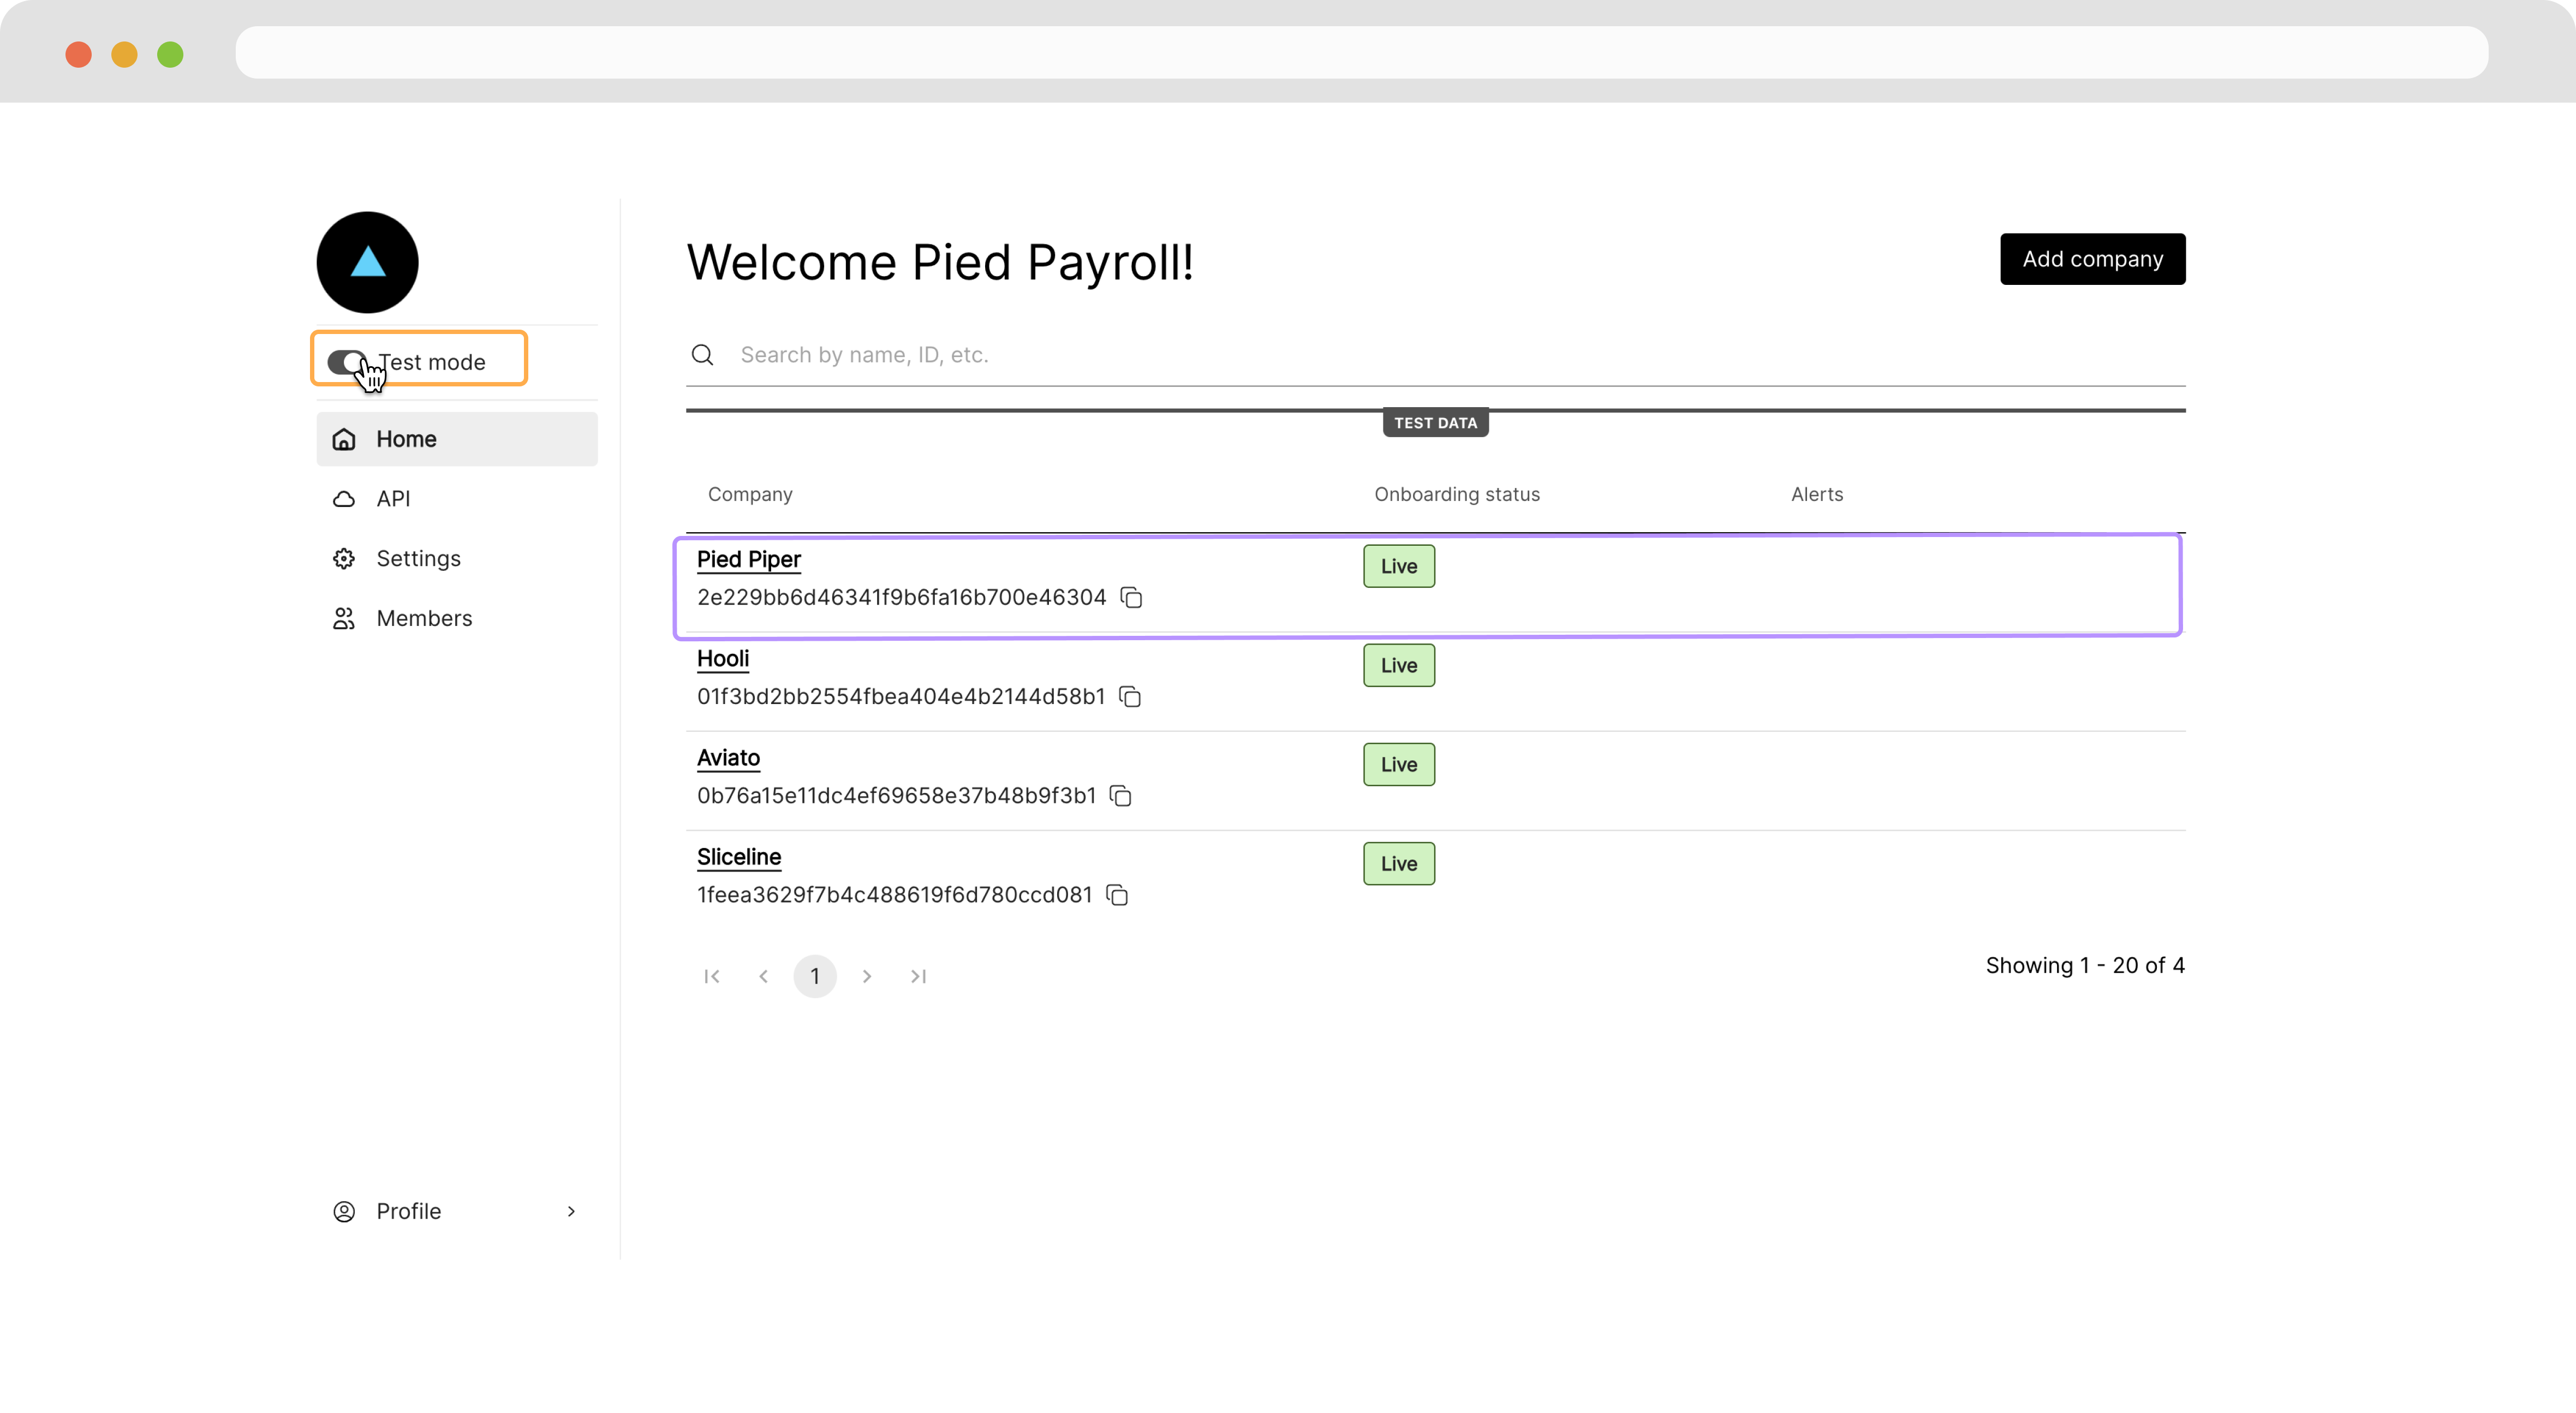
Task: Click the Add company button
Action: 2092,259
